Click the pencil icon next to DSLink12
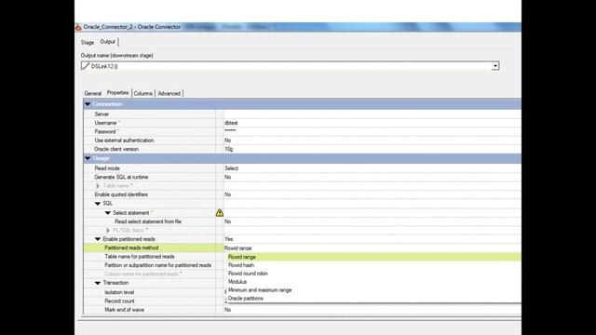The width and height of the screenshot is (596, 335). 85,66
